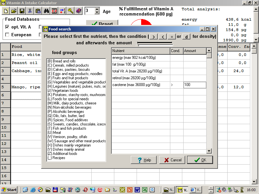Choose Milk, dairy products, cheese group
The width and height of the screenshot is (259, 194).
72,103
